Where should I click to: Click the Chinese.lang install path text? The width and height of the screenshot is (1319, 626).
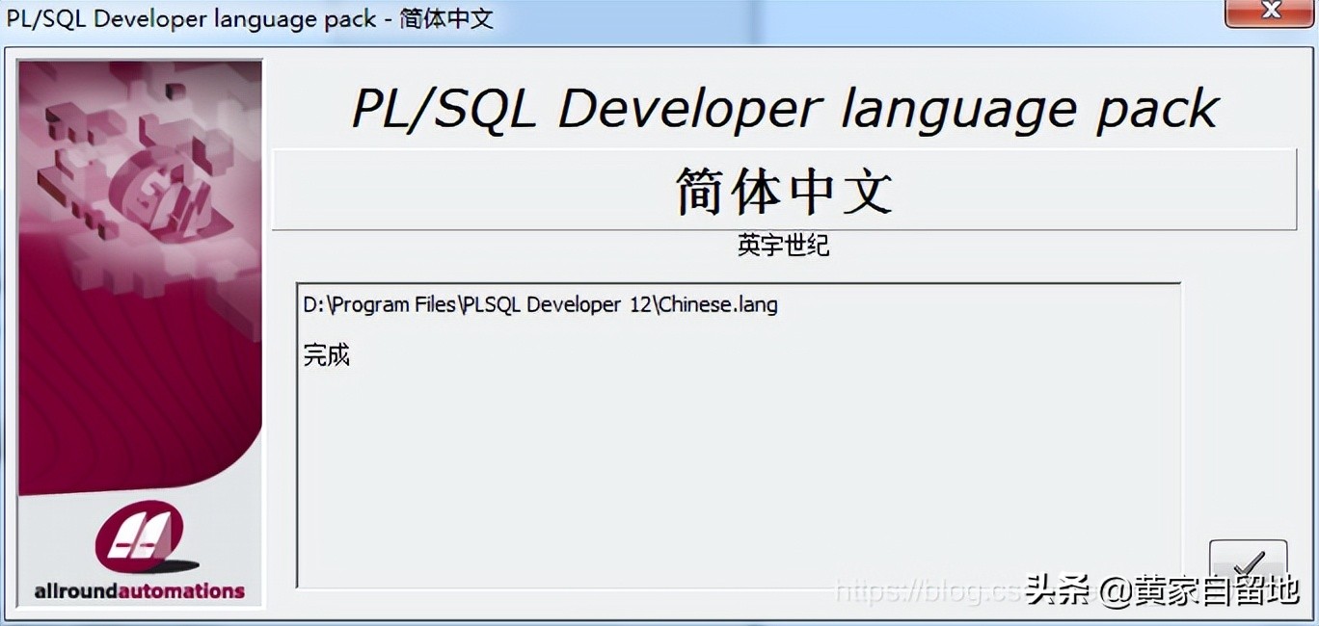pos(540,305)
